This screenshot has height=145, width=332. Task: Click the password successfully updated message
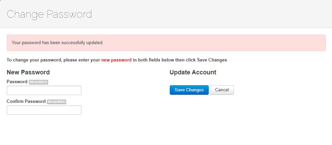(x=57, y=43)
